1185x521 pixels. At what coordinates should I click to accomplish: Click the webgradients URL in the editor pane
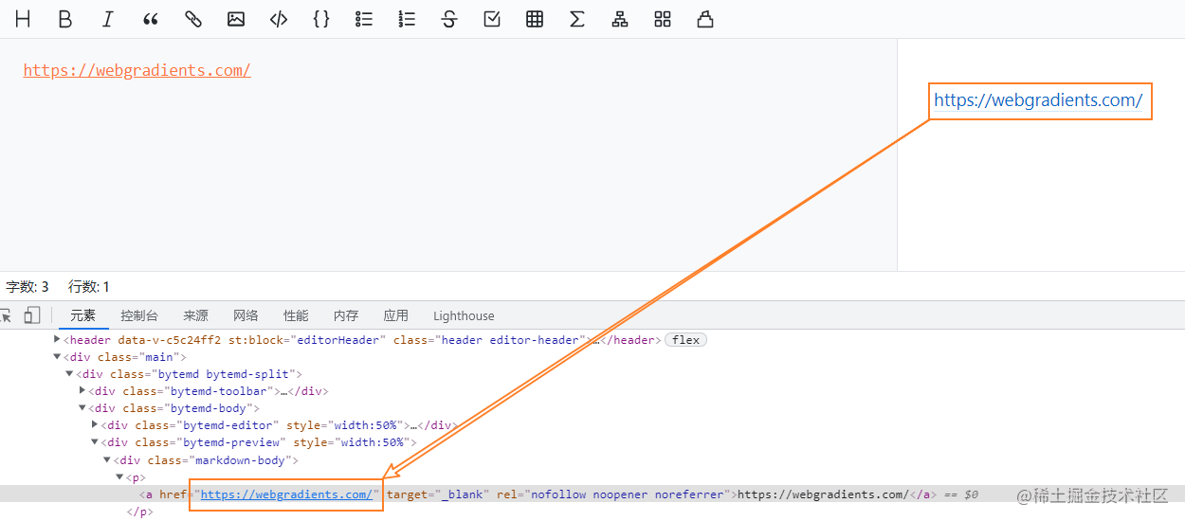coord(137,70)
